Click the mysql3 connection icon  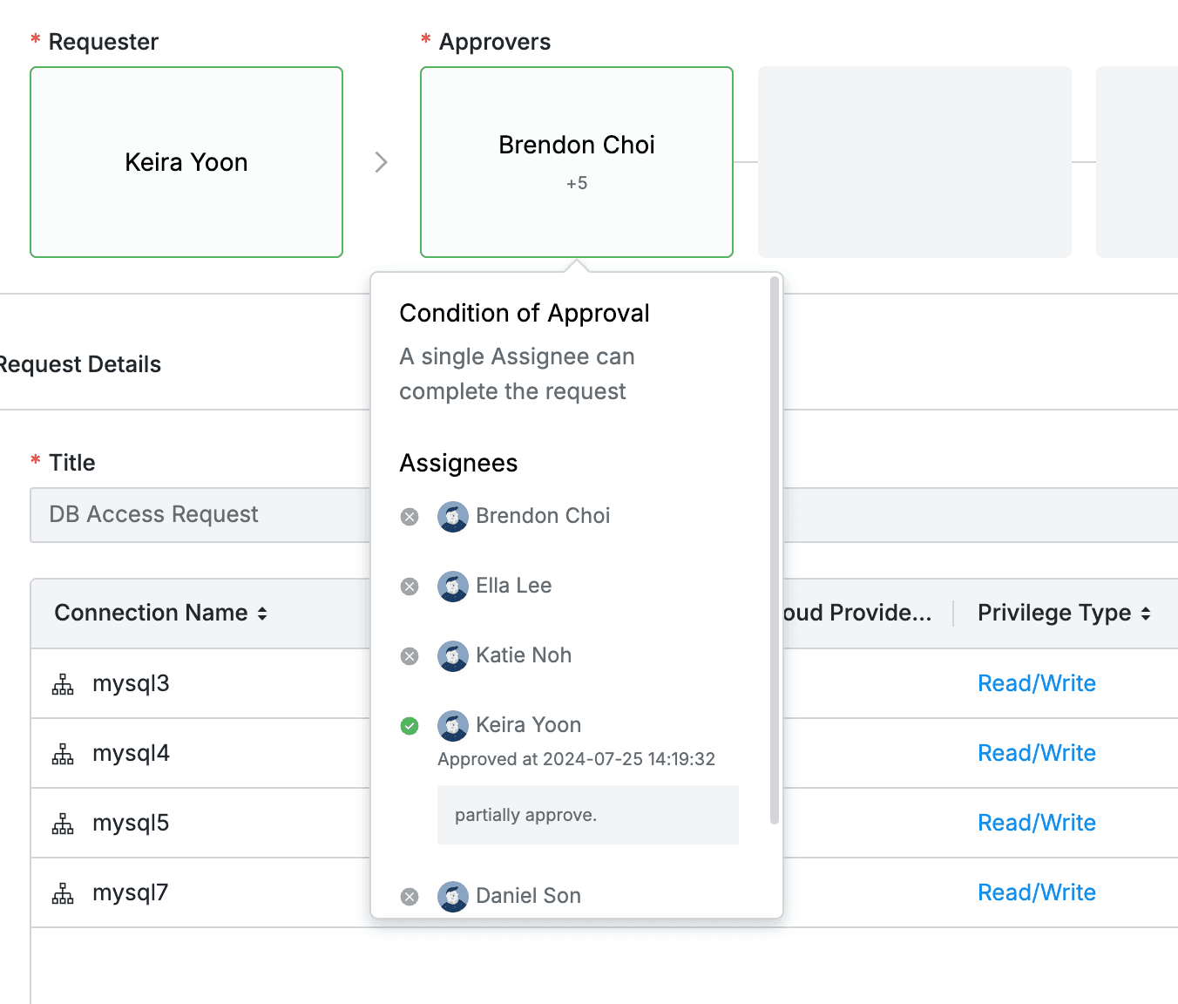pyautogui.click(x=63, y=684)
